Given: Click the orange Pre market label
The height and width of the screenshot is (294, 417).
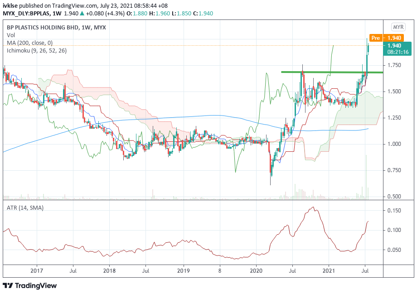Looking at the screenshot, I should [375, 38].
